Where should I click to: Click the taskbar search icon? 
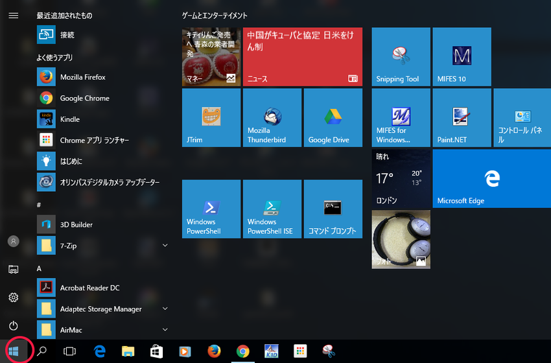[42, 351]
